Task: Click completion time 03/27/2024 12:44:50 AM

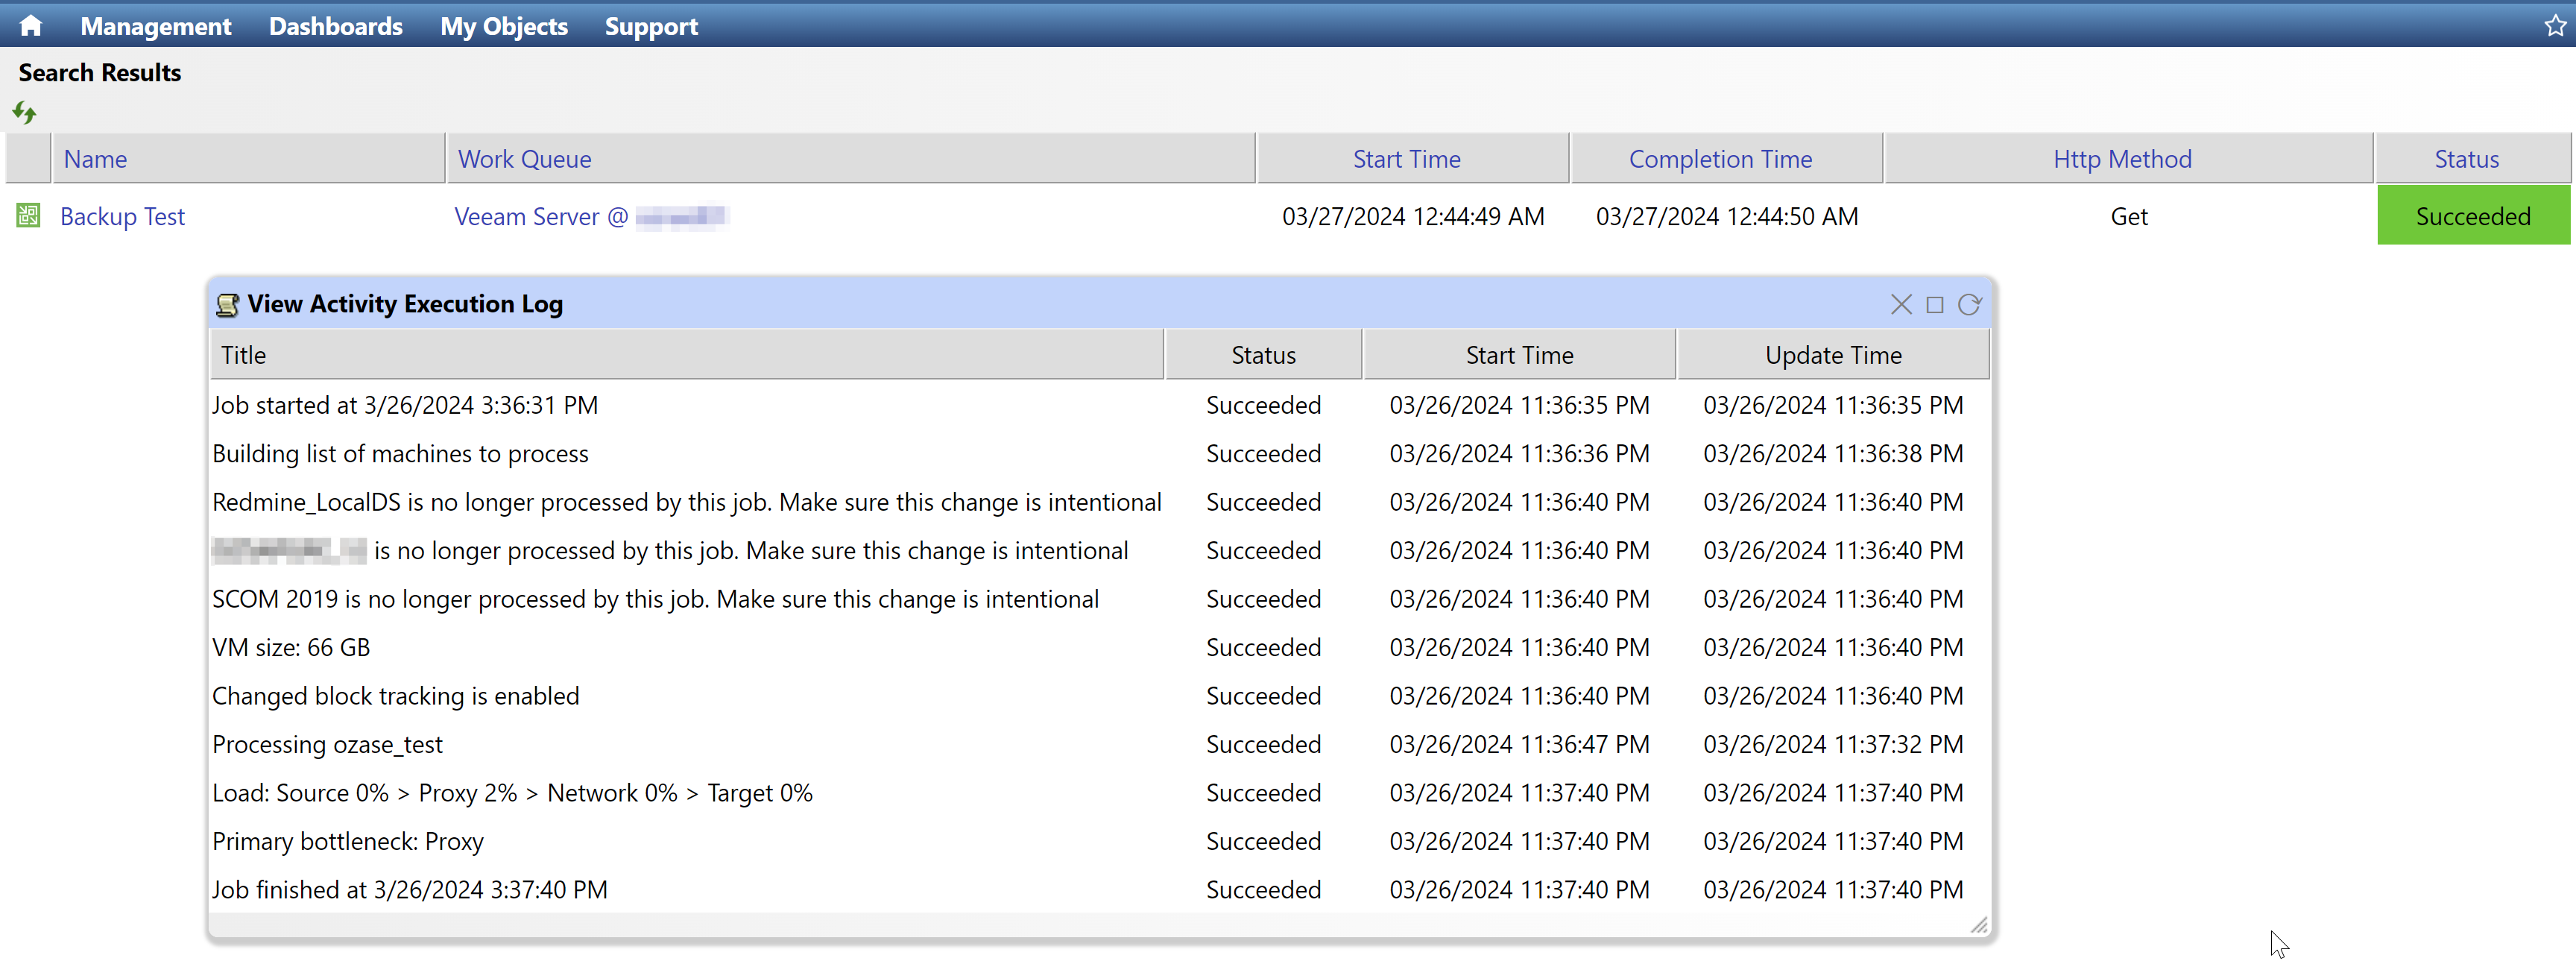Action: coord(1727,216)
